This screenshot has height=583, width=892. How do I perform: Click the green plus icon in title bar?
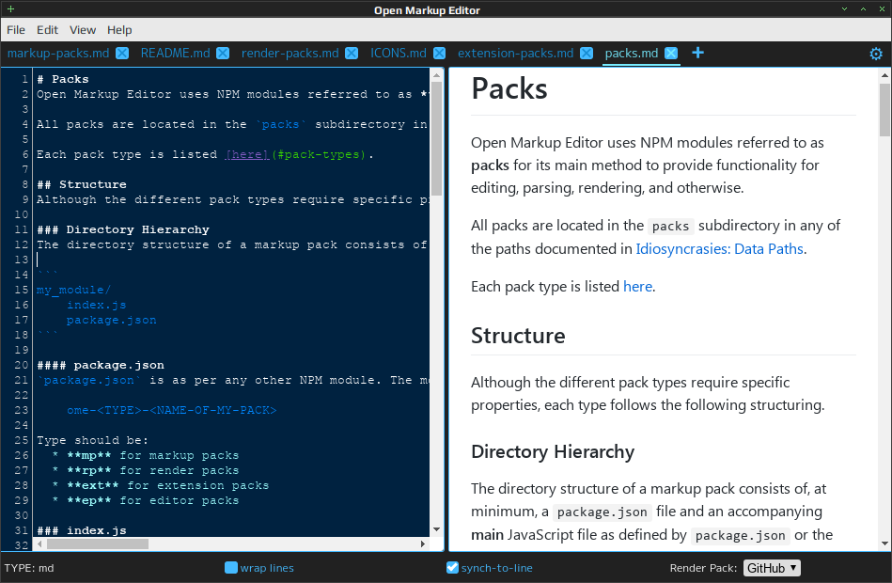coord(10,9)
